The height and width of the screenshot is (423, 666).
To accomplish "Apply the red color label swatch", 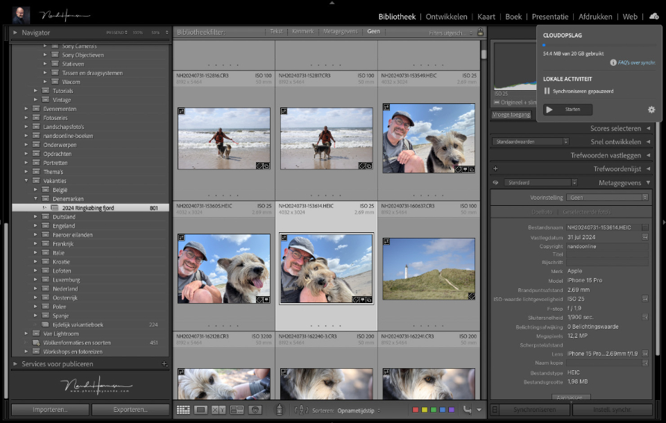I will (x=416, y=410).
